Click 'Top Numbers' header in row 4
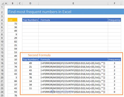 coord(30,20)
